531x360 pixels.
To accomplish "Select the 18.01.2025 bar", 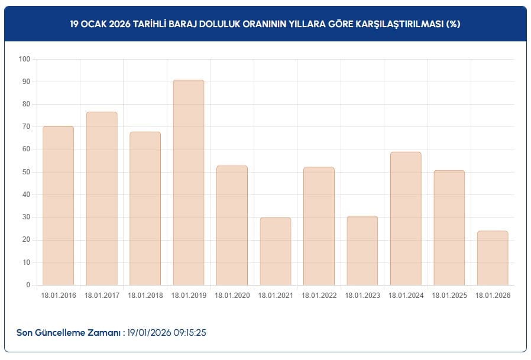I will pos(449,228).
